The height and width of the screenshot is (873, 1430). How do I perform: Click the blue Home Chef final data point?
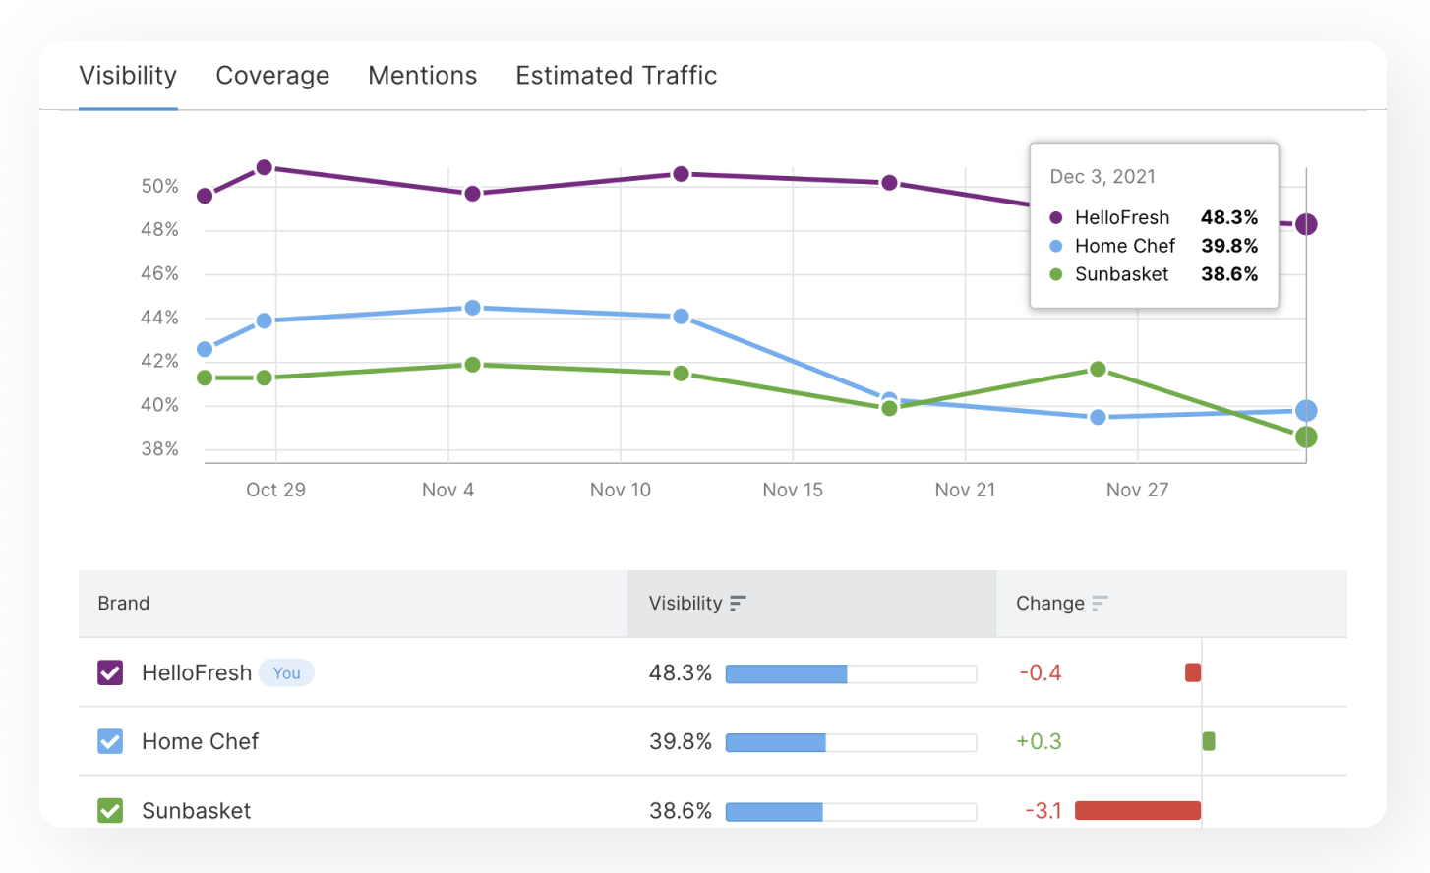click(x=1306, y=411)
